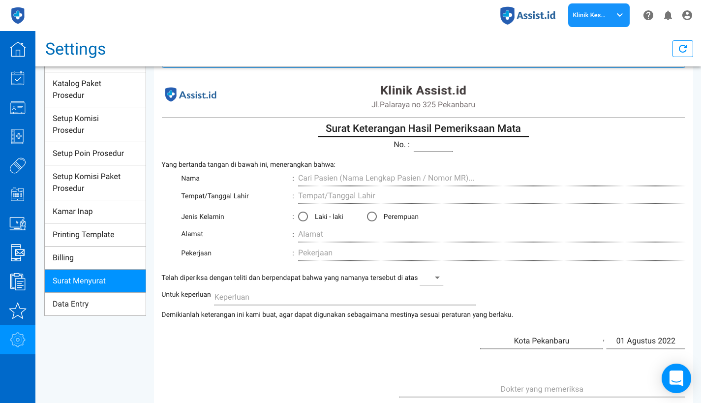Open the cashier register icon in sidebar
The image size is (701, 403).
point(18,194)
